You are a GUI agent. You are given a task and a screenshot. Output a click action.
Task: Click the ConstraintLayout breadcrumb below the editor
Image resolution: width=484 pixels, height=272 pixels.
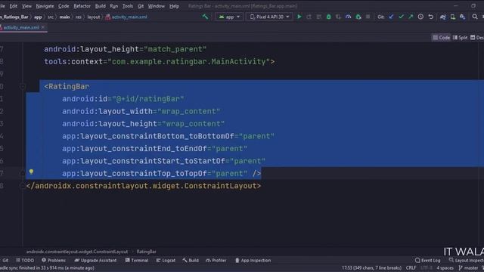pos(77,252)
